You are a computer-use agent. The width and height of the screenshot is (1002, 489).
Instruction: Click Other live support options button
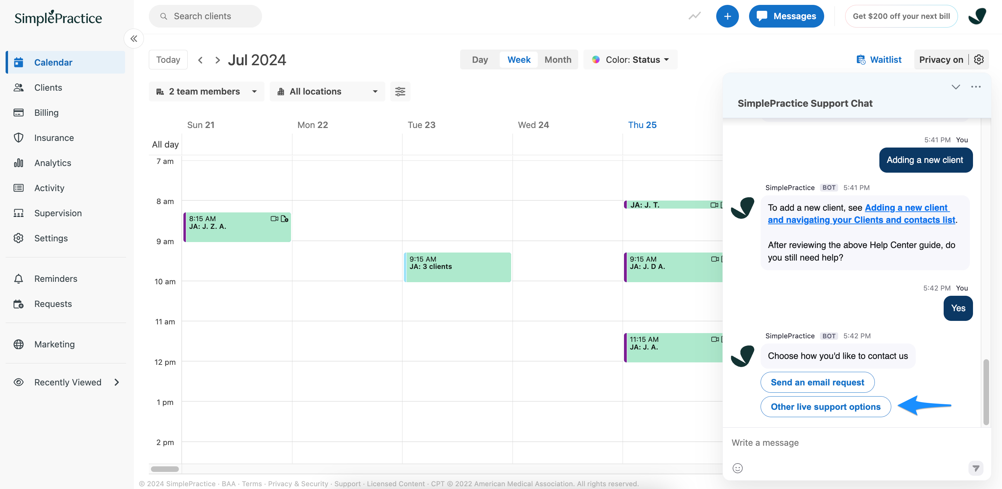click(825, 406)
